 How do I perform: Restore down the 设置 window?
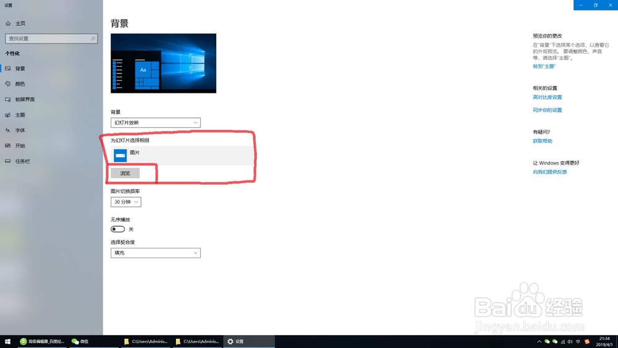[596, 5]
